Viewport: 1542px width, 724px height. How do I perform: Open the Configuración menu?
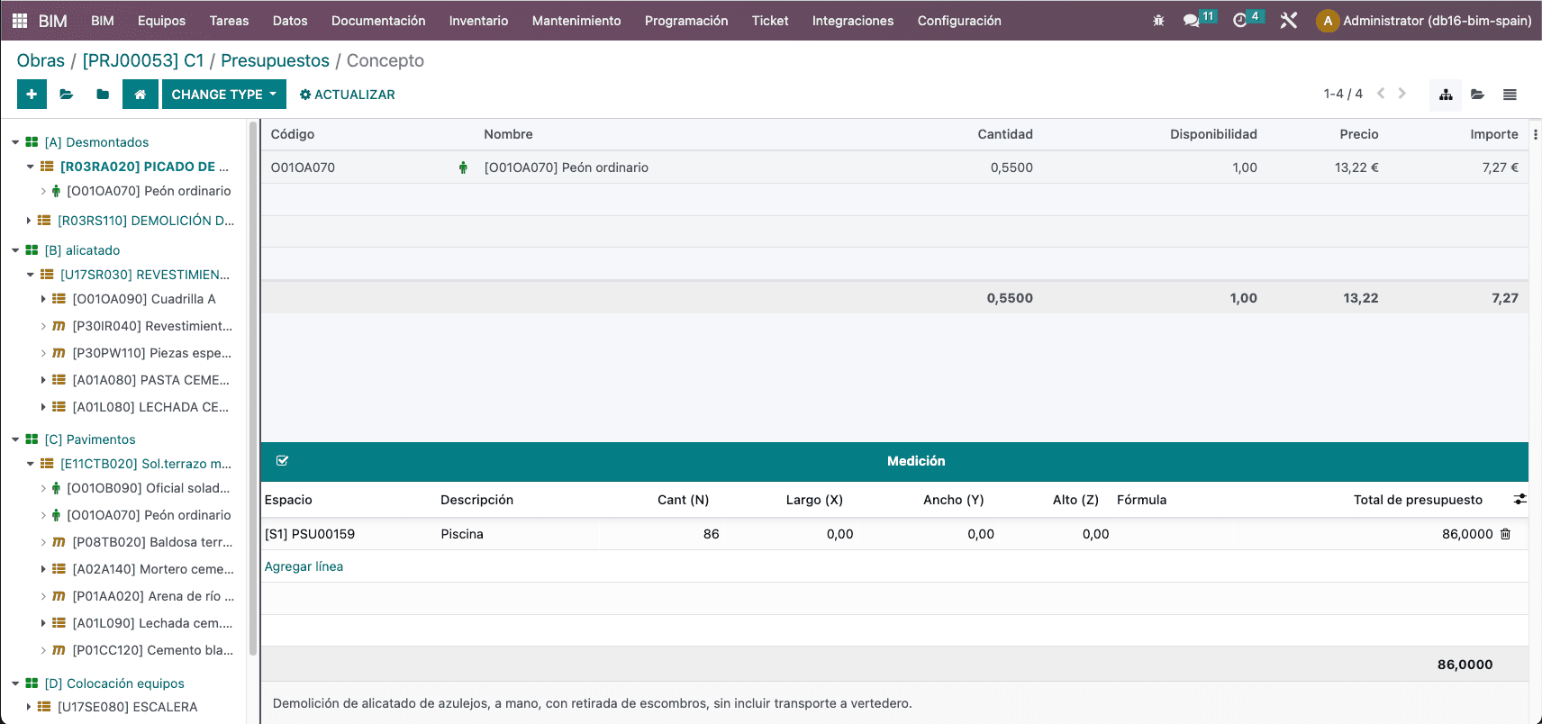[x=959, y=21]
